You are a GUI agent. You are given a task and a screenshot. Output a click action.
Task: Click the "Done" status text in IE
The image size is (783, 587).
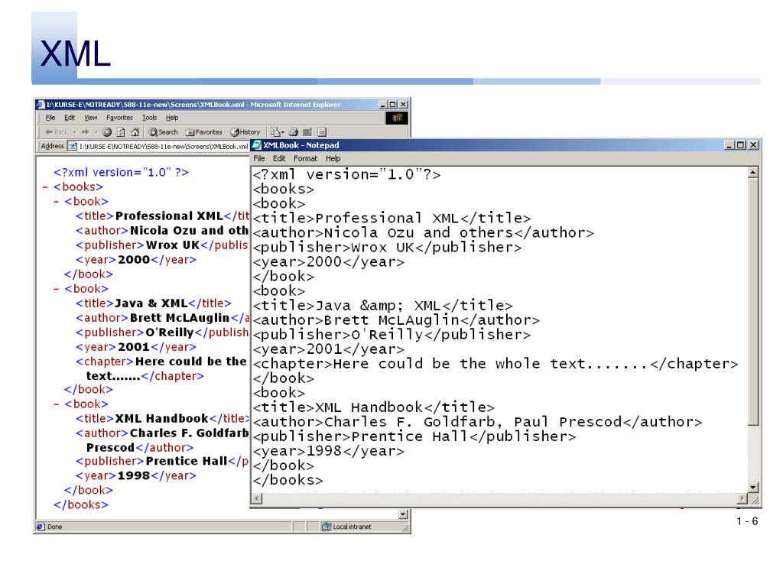click(x=55, y=527)
